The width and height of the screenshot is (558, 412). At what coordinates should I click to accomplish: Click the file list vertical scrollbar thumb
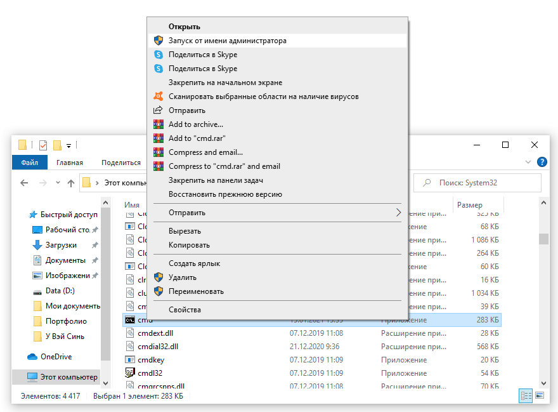[x=543, y=239]
